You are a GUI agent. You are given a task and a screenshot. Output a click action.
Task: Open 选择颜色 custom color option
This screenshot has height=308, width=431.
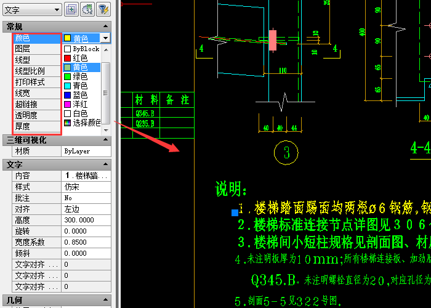tap(82, 123)
